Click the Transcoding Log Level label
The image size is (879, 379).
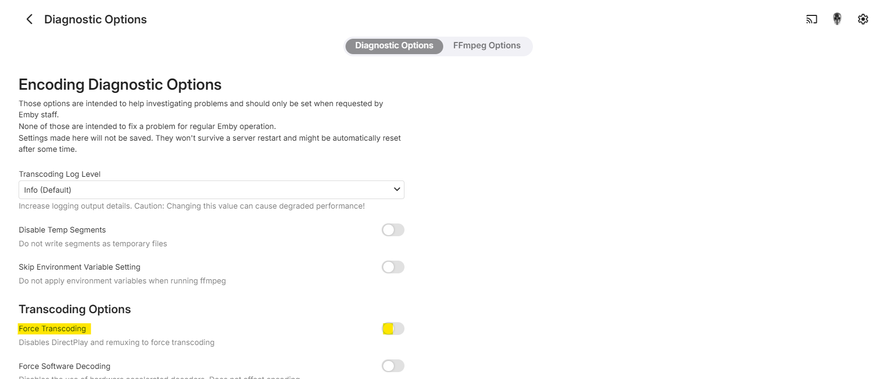59,174
